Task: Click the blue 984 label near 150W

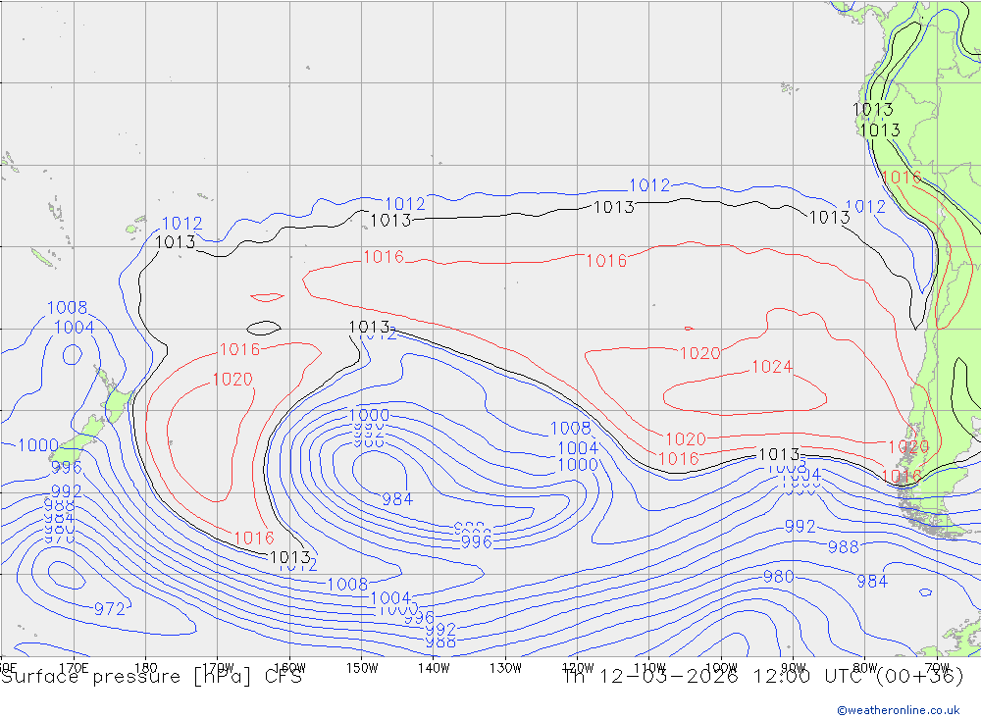Action: [396, 499]
